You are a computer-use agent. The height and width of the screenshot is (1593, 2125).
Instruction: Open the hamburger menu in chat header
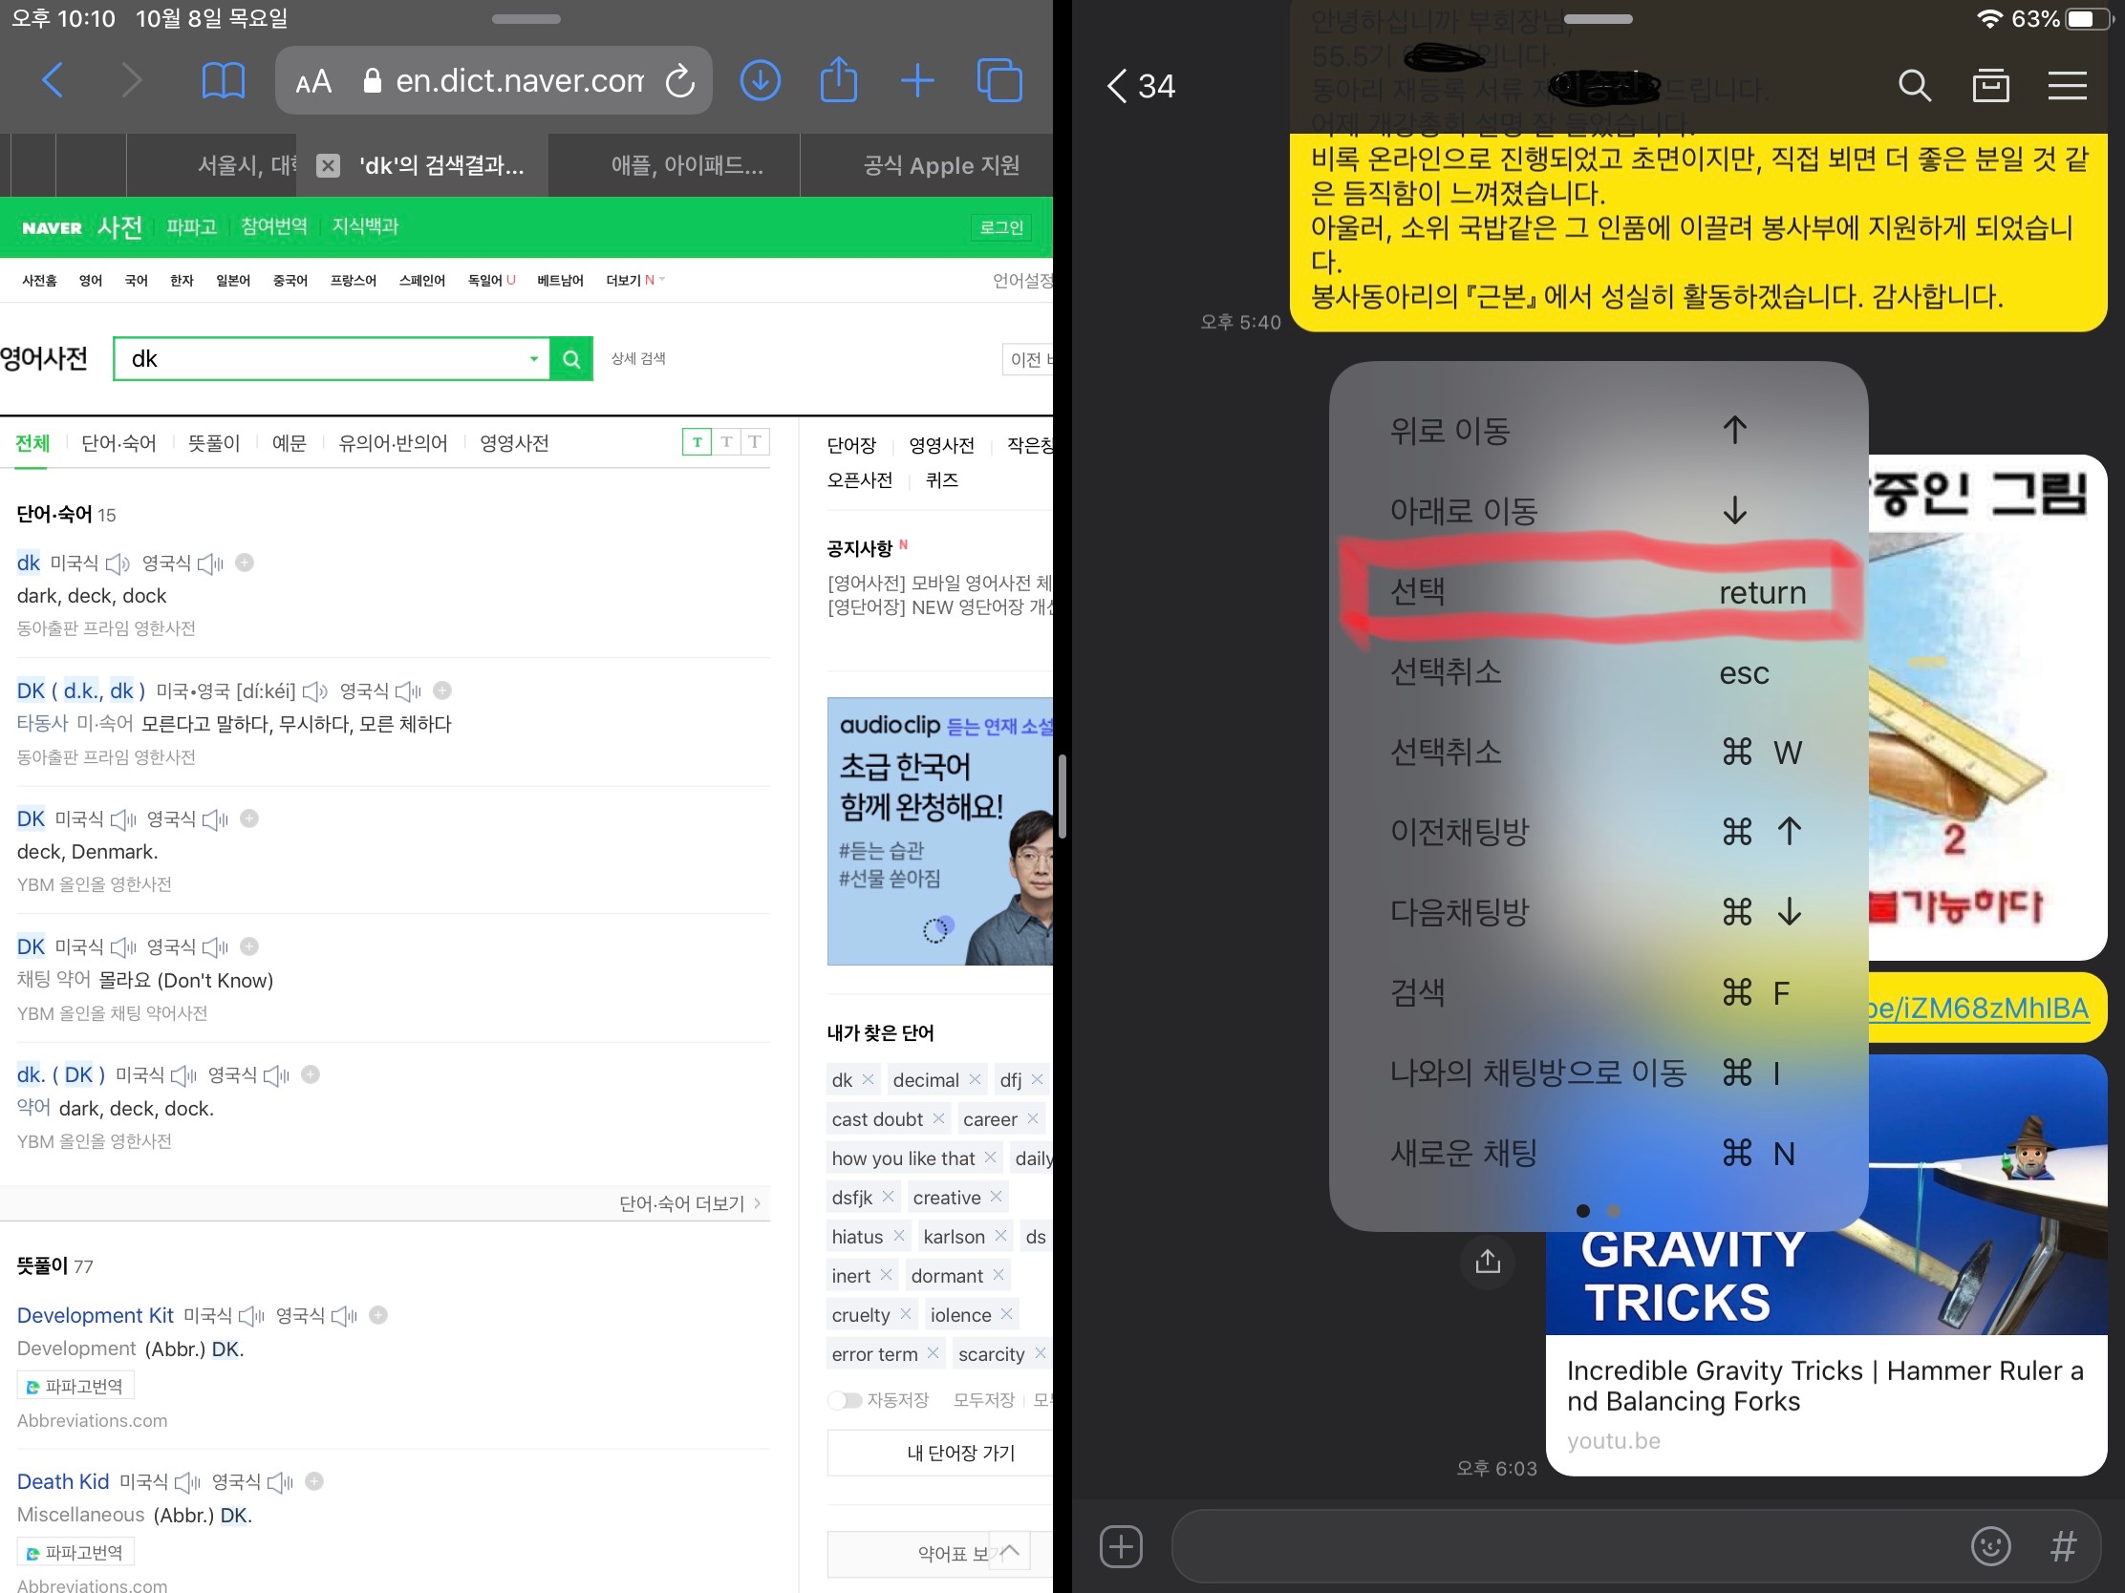[x=2067, y=86]
